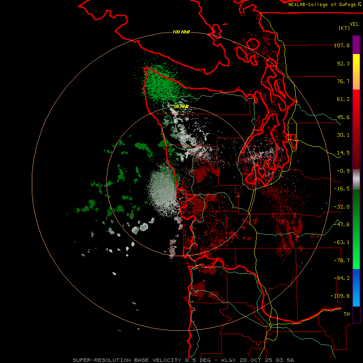Select the -16.5 legend value

342,189
